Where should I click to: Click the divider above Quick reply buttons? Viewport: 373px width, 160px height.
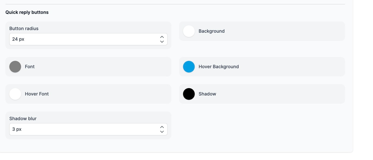175,4
